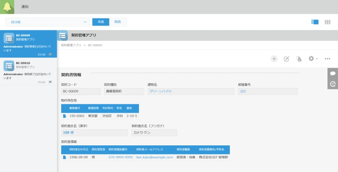Screen dimensions: 338x172
Task: Open the 自分宛 filter dropdown
Action: 47,22
